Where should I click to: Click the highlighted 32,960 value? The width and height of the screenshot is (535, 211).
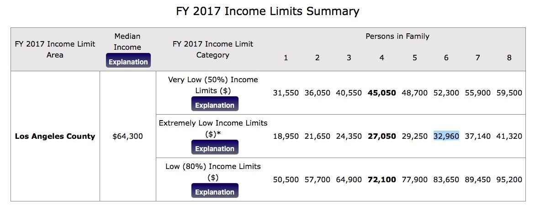click(x=446, y=136)
